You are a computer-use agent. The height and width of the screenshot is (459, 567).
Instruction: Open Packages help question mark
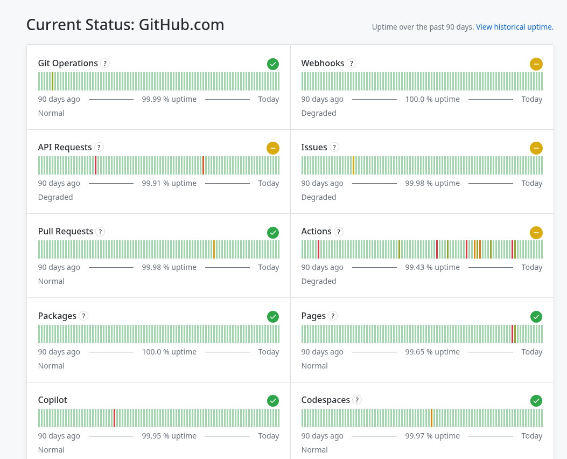(x=83, y=316)
